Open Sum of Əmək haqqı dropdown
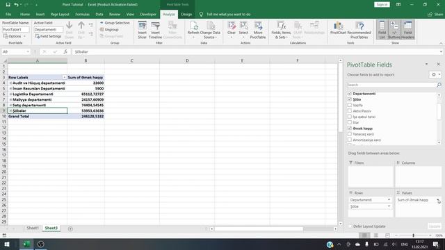445x250 pixels. pyautogui.click(x=438, y=200)
